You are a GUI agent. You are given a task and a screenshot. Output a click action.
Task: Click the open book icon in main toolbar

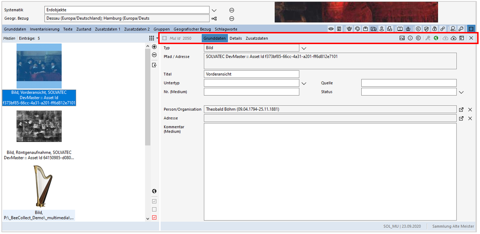pyautogui.click(x=400, y=29)
